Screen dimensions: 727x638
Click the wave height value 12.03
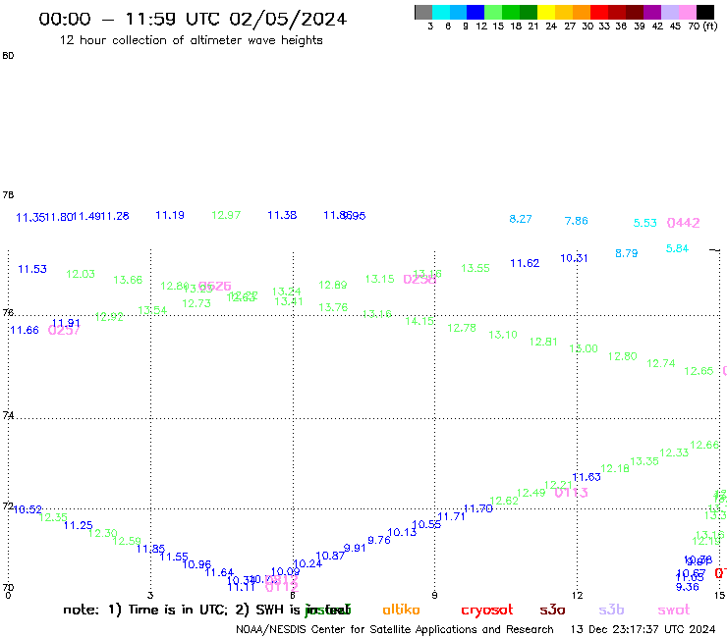[x=81, y=274]
